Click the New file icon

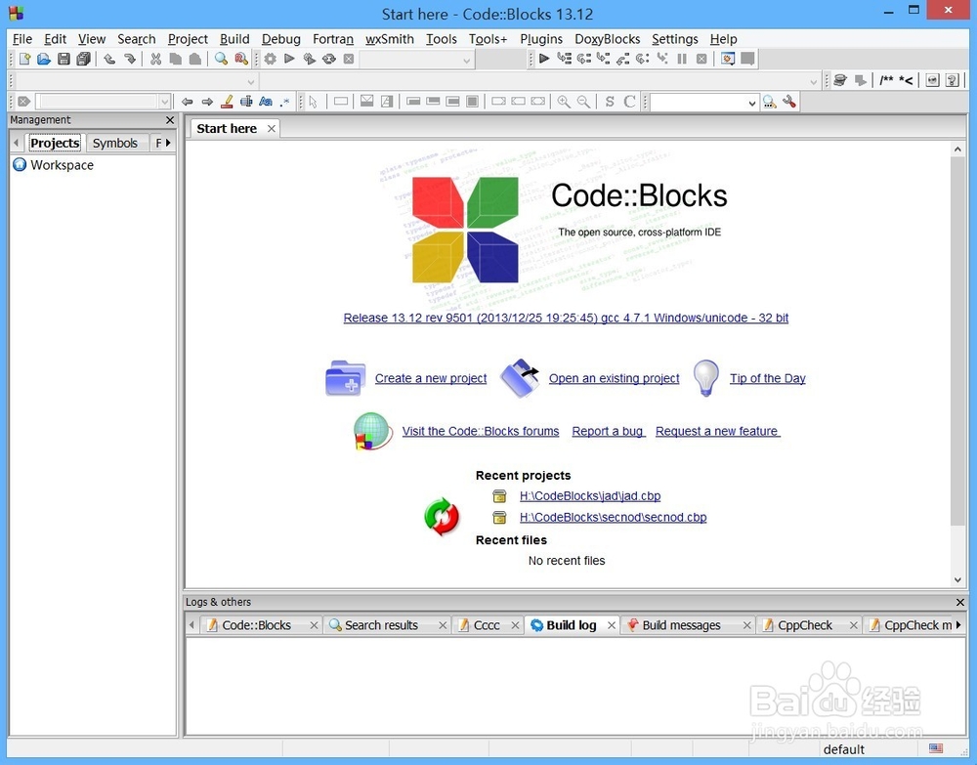click(24, 59)
